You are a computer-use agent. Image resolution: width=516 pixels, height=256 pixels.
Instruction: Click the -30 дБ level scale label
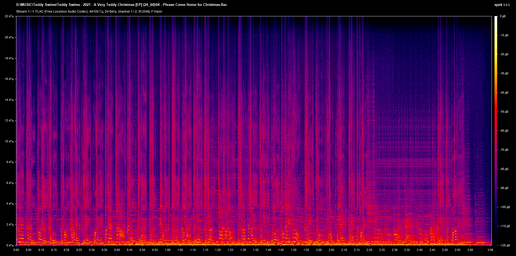coord(504,73)
